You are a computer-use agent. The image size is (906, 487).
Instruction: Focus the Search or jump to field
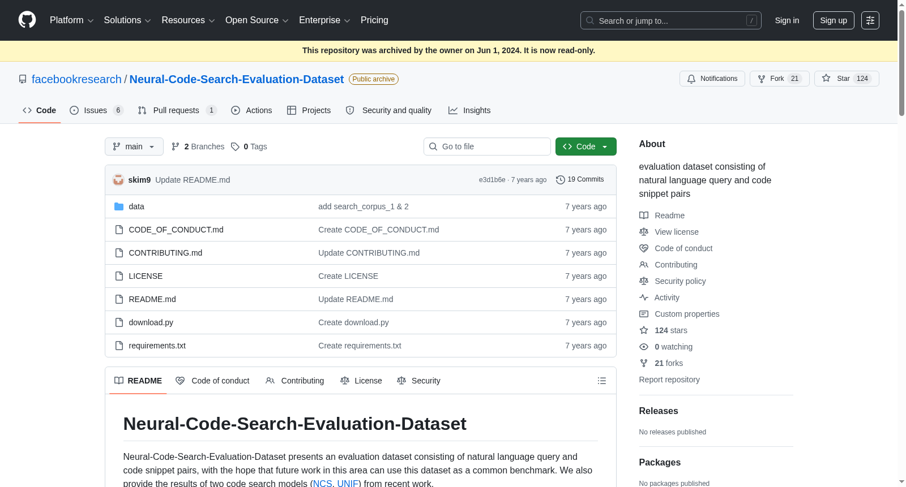[670, 20]
